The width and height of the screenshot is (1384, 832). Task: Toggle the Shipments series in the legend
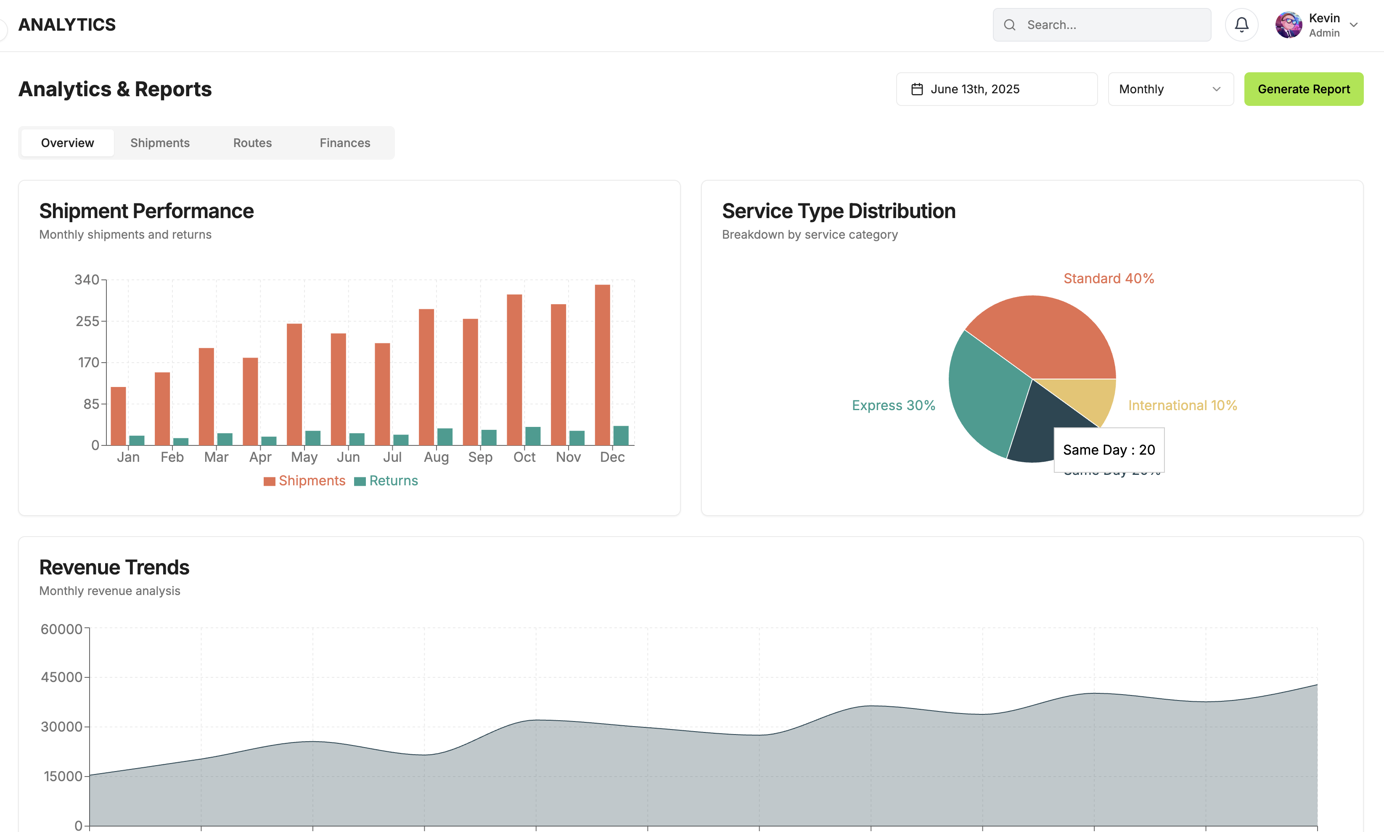pos(304,480)
